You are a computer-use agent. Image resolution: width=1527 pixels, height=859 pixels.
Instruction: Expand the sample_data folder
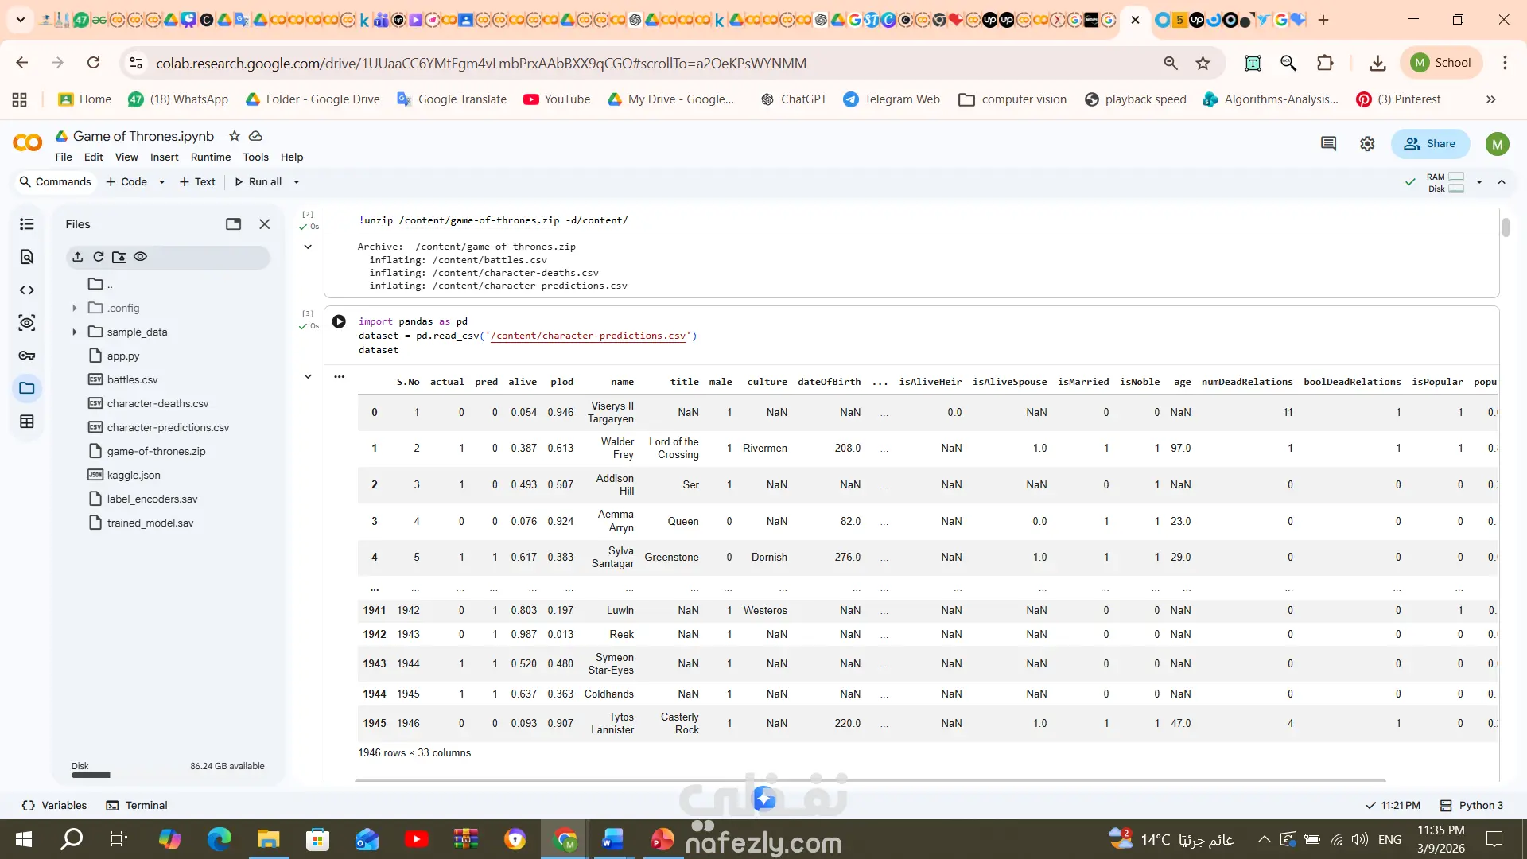pyautogui.click(x=75, y=332)
